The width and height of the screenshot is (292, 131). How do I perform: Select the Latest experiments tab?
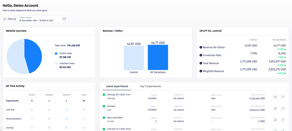click(x=117, y=86)
